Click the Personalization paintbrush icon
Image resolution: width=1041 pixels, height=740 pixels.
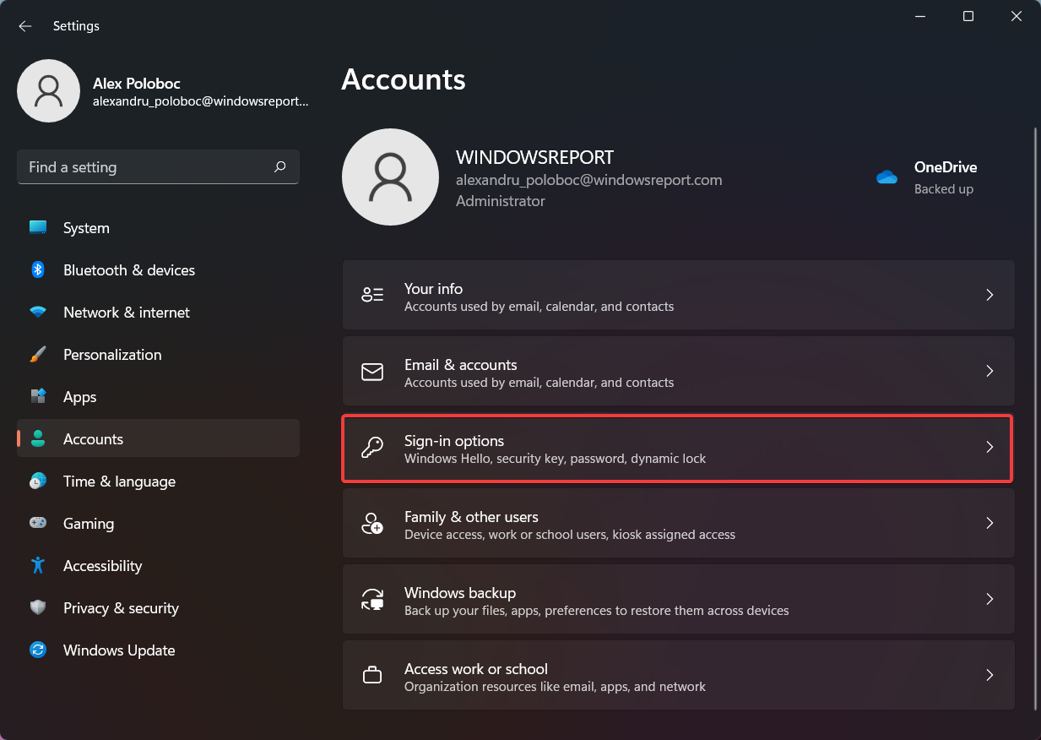point(38,354)
